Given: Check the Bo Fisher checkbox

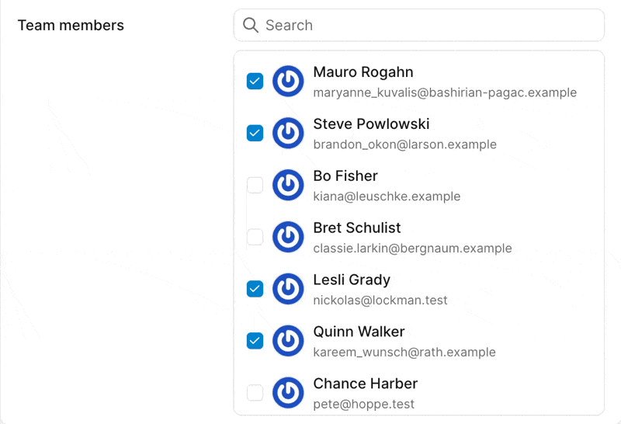Looking at the screenshot, I should click(x=255, y=185).
